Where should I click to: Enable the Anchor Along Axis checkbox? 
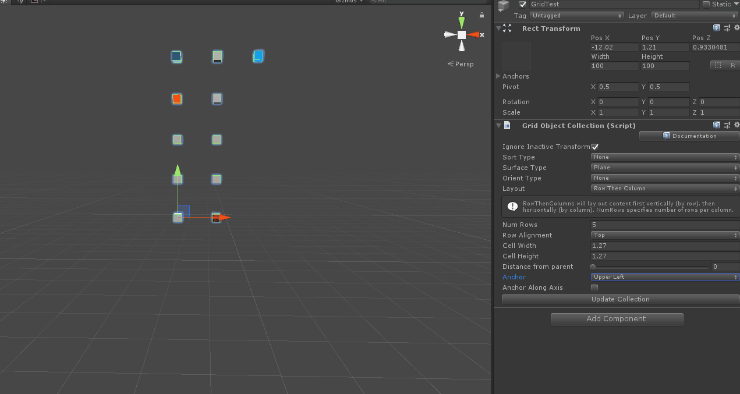(594, 287)
